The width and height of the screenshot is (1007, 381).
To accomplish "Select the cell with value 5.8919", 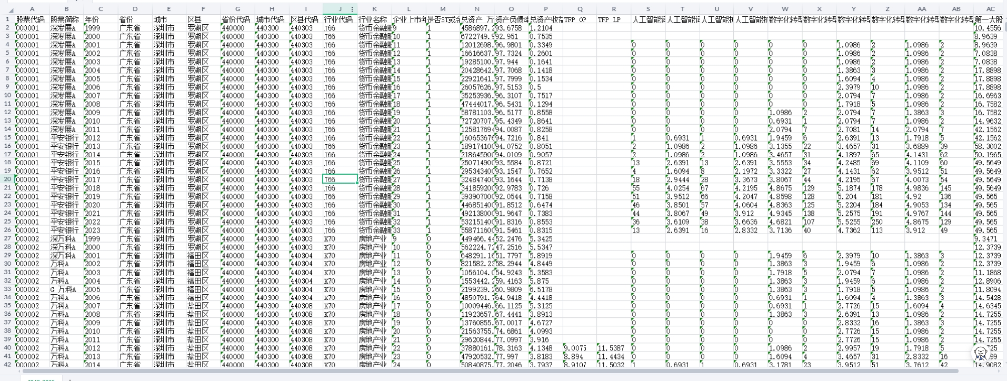I will [545, 255].
